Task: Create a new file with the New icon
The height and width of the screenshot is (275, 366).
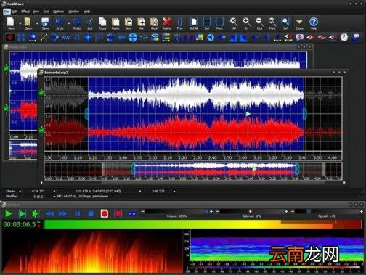Action: coord(11,22)
